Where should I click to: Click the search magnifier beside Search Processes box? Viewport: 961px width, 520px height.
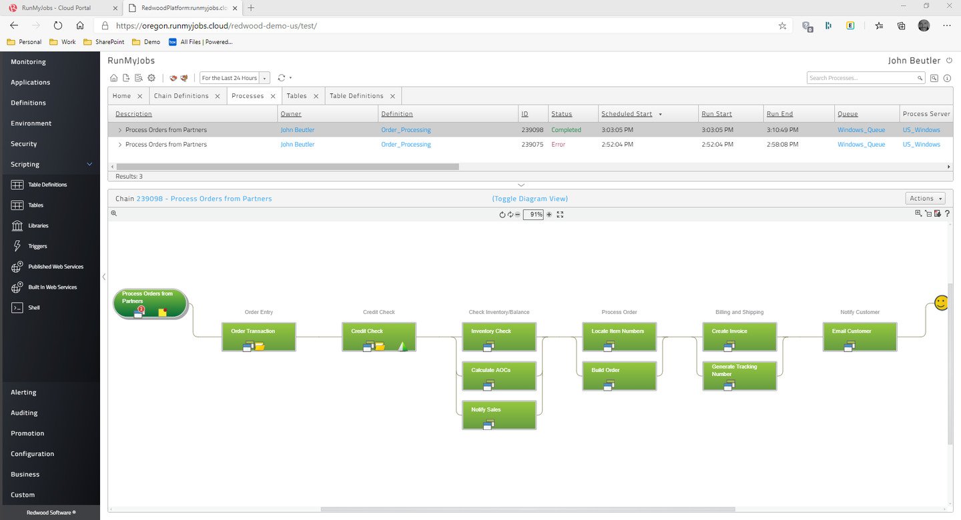[934, 78]
